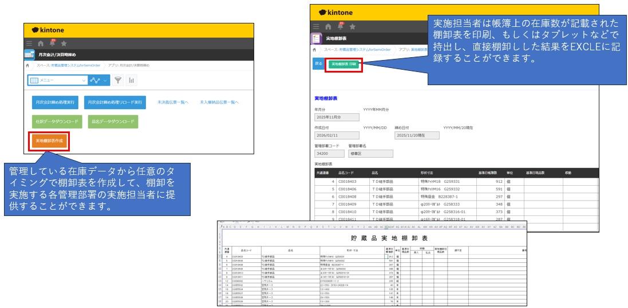Click the blue 戻る button
Image resolution: width=628 pixels, height=308 pixels.
click(x=318, y=64)
